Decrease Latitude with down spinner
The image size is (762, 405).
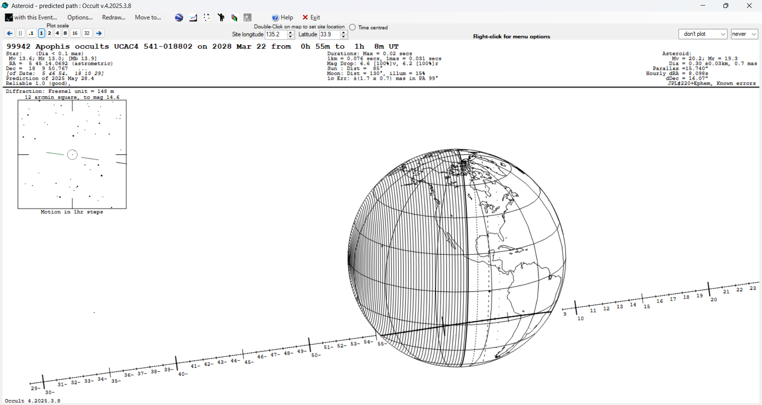[x=344, y=37]
